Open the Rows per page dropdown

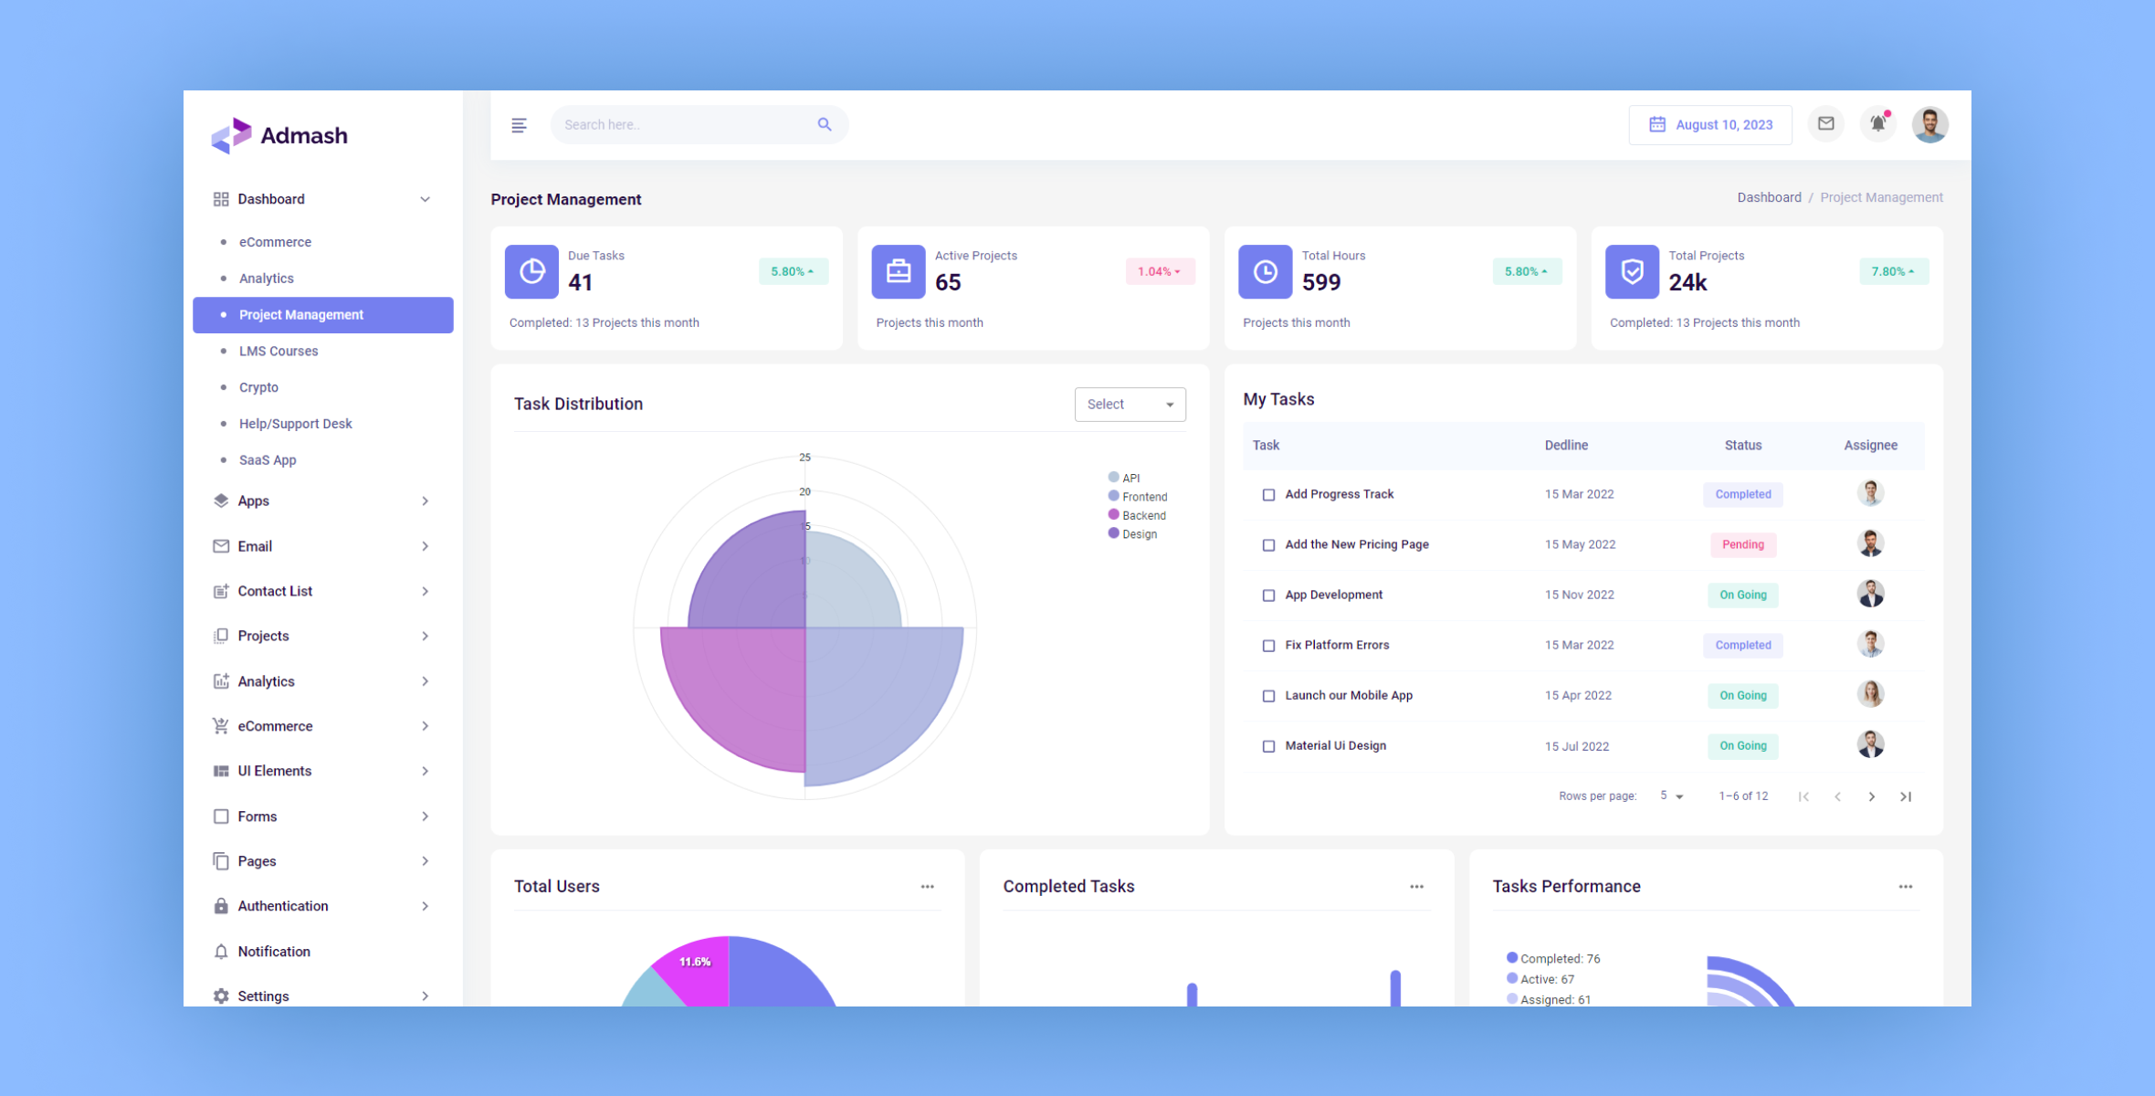coord(1673,796)
